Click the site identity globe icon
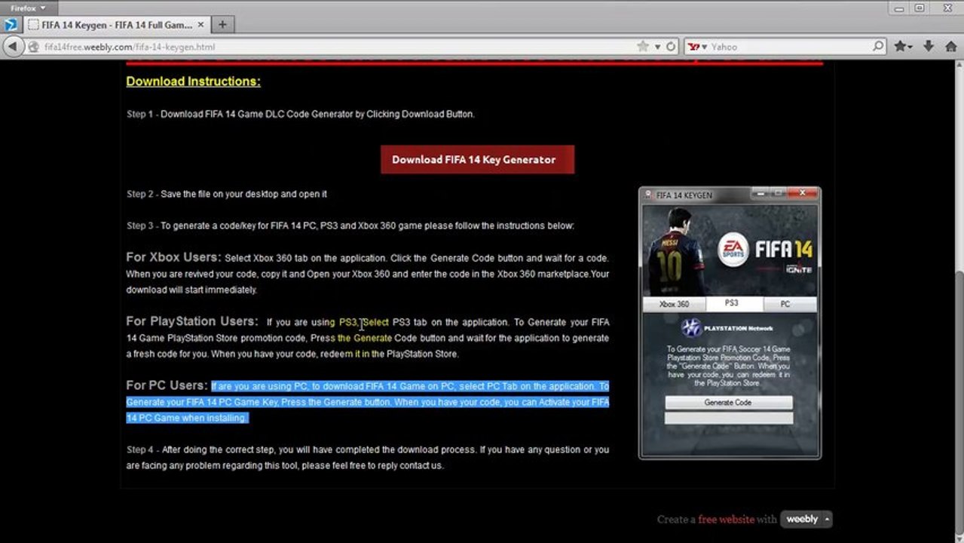Screen dimensions: 964x543 34,47
